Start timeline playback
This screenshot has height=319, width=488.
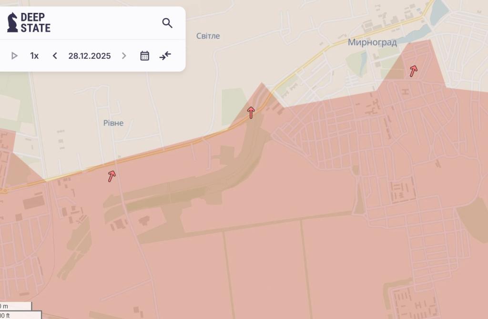coord(14,56)
